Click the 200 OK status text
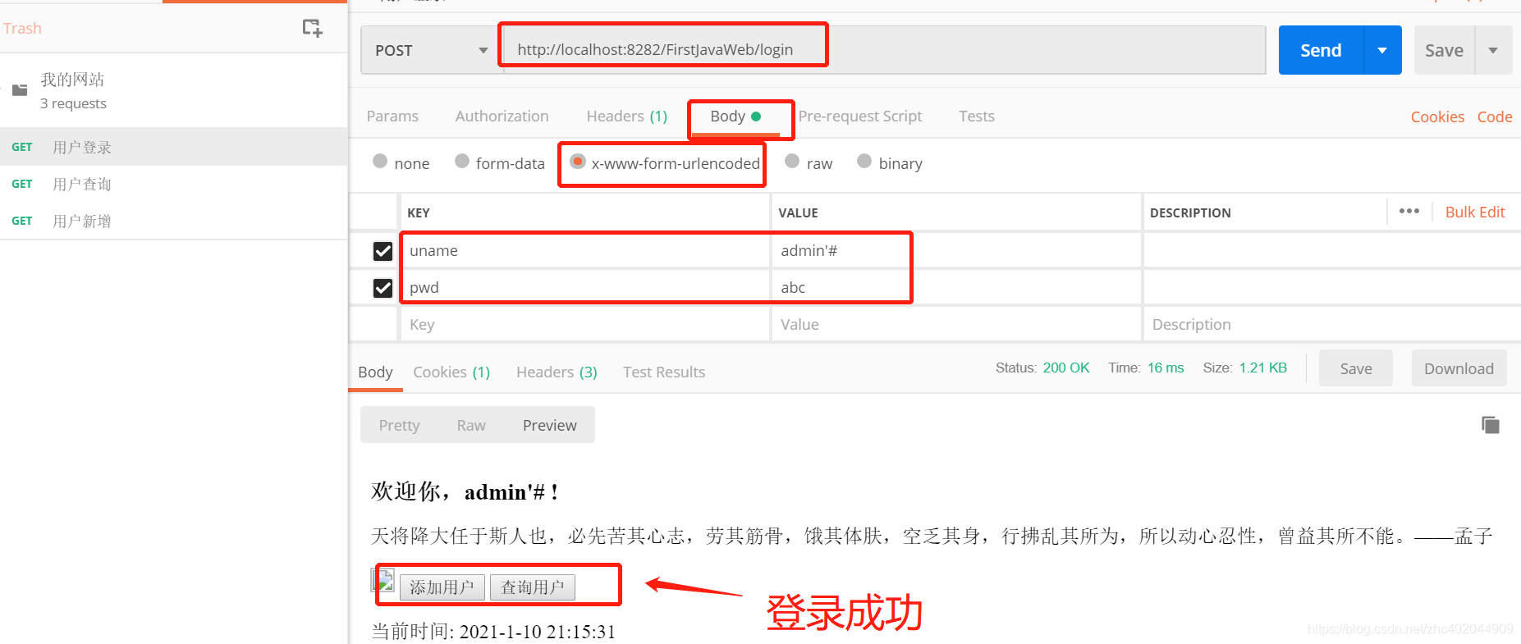The image size is (1521, 644). tap(1066, 368)
